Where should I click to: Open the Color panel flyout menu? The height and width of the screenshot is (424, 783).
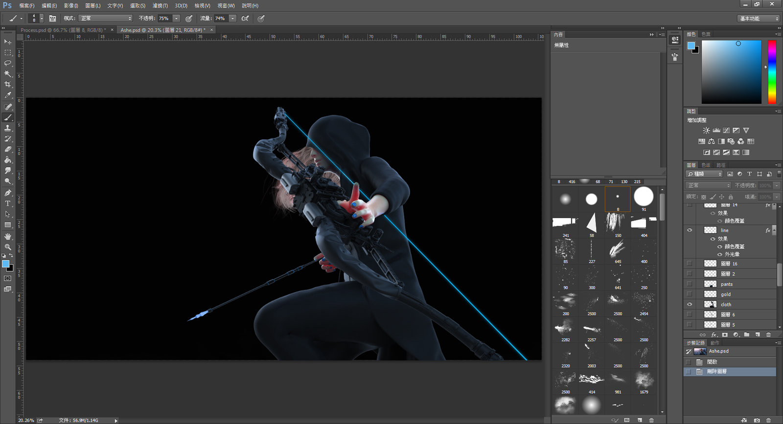[x=778, y=34]
